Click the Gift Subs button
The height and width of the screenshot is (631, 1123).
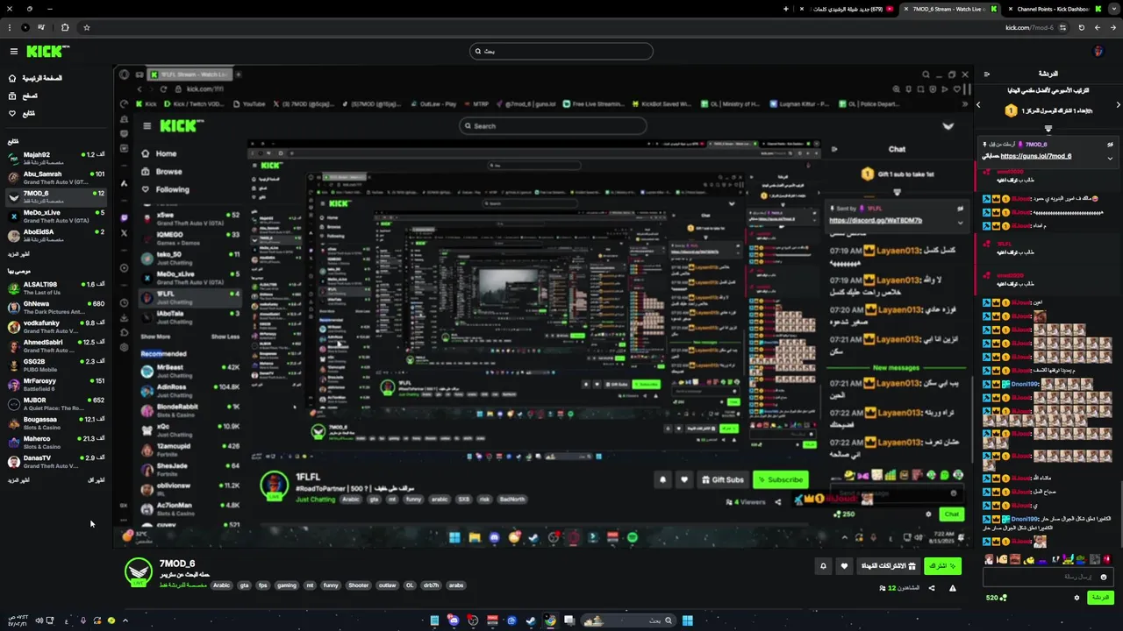point(888,566)
